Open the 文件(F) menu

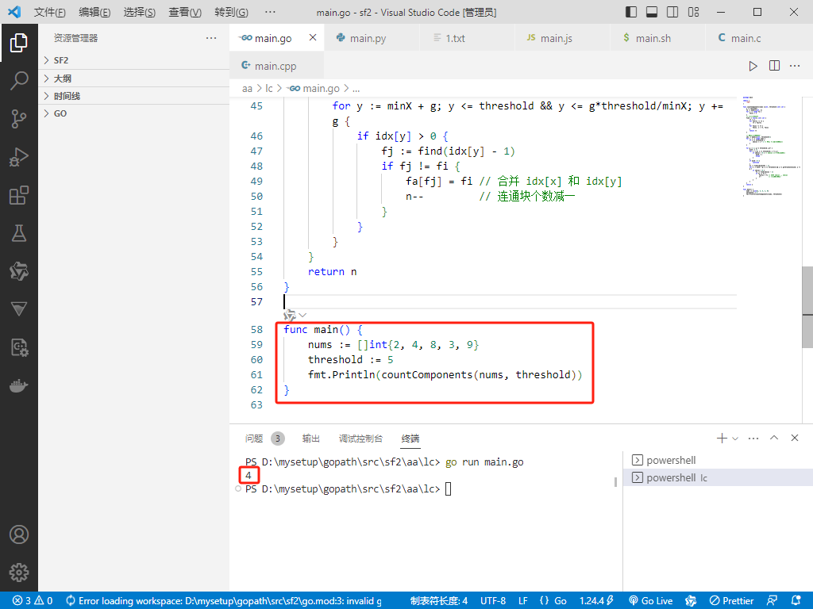coord(50,12)
